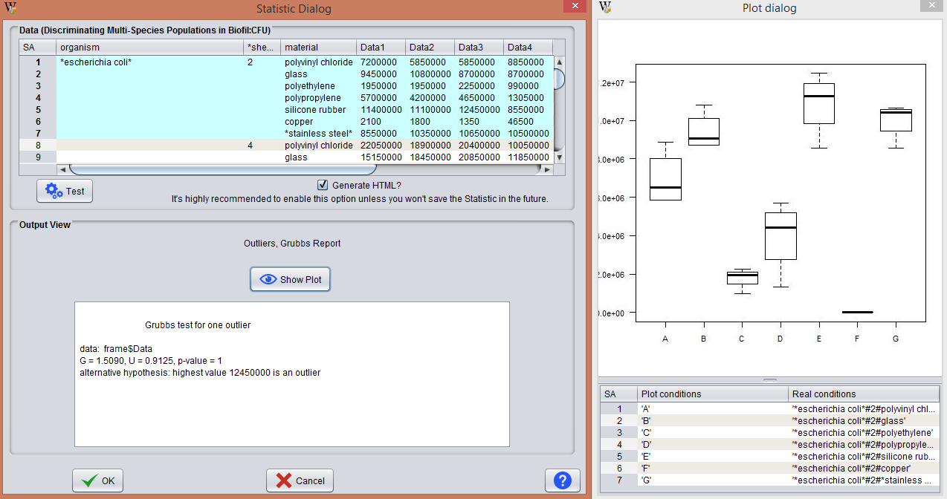Click the Data3 column header
The width and height of the screenshot is (947, 499).
pos(479,48)
